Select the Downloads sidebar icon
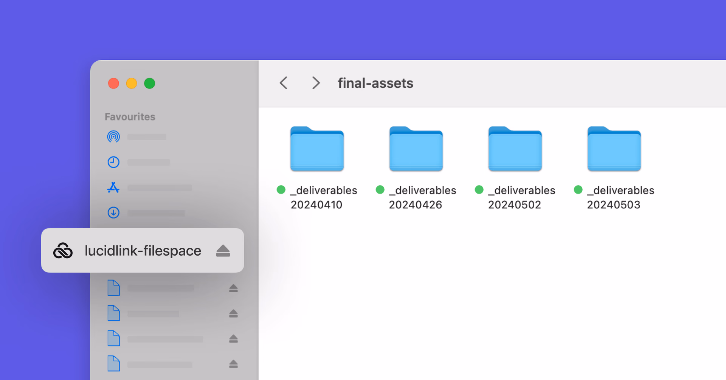Screen dimensions: 726x380 [113, 212]
